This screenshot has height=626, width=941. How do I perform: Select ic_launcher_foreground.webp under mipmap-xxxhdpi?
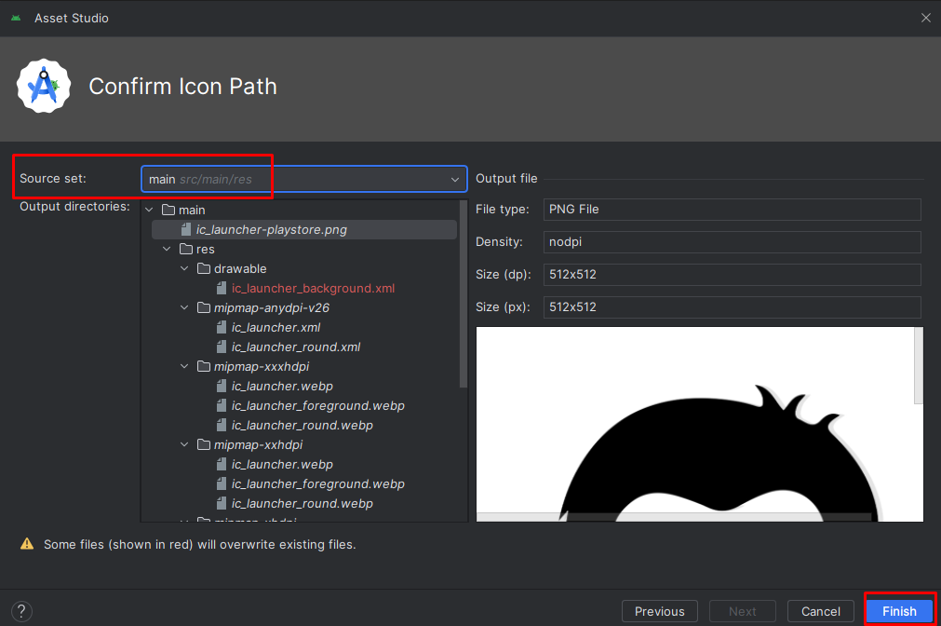[318, 405]
